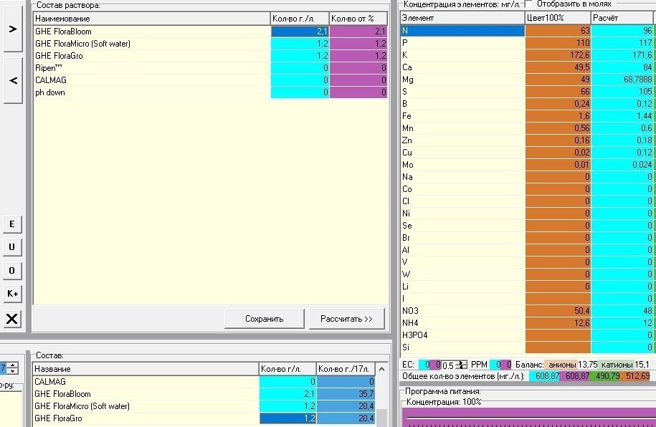Image resolution: width=656 pixels, height=427 pixels.
Task: Click the 'Рассчитать >>' button
Action: click(x=346, y=319)
